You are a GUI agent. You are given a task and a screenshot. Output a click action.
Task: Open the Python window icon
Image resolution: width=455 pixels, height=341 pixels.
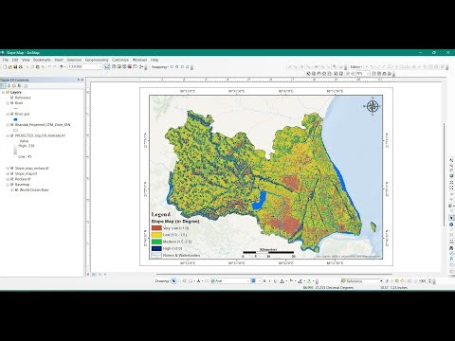pyautogui.click(x=135, y=67)
